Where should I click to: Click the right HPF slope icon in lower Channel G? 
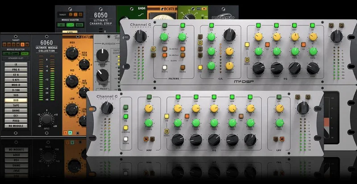(x=152, y=139)
